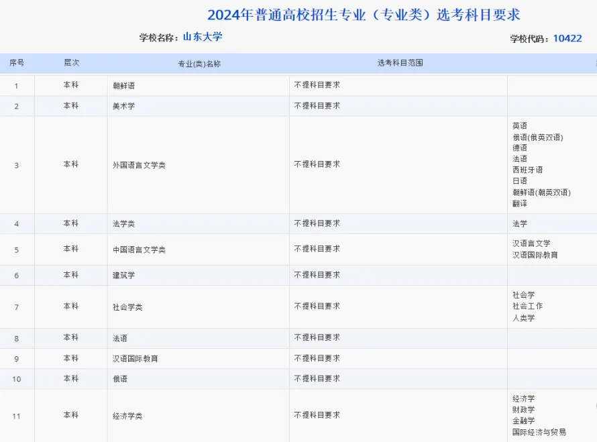Select the major name "中国语言文学类"

[139, 250]
